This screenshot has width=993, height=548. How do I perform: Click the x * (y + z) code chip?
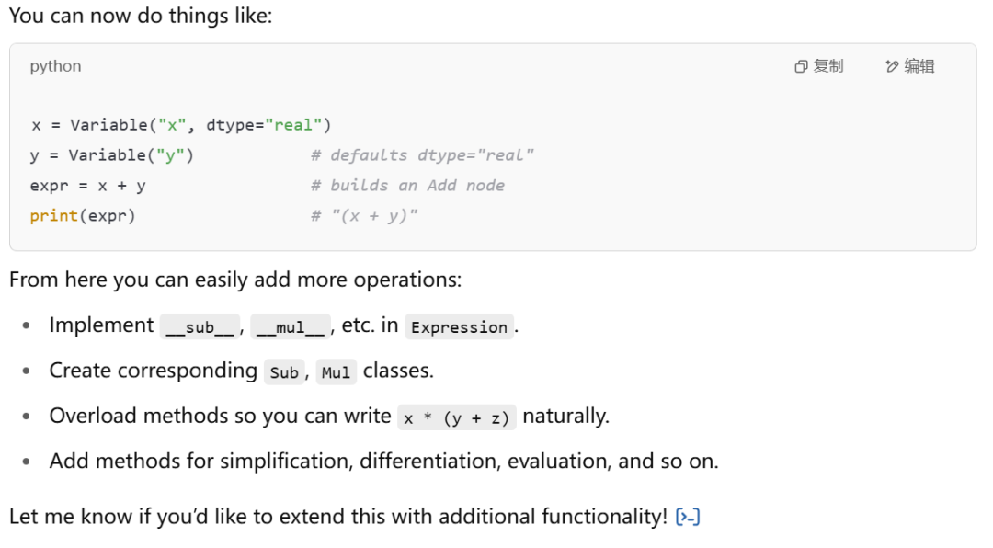[457, 417]
